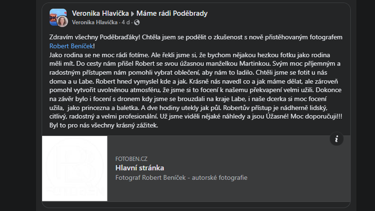Click the closing sentence 'Byl to pro nás všechny krásný zážitek.'

point(104,125)
